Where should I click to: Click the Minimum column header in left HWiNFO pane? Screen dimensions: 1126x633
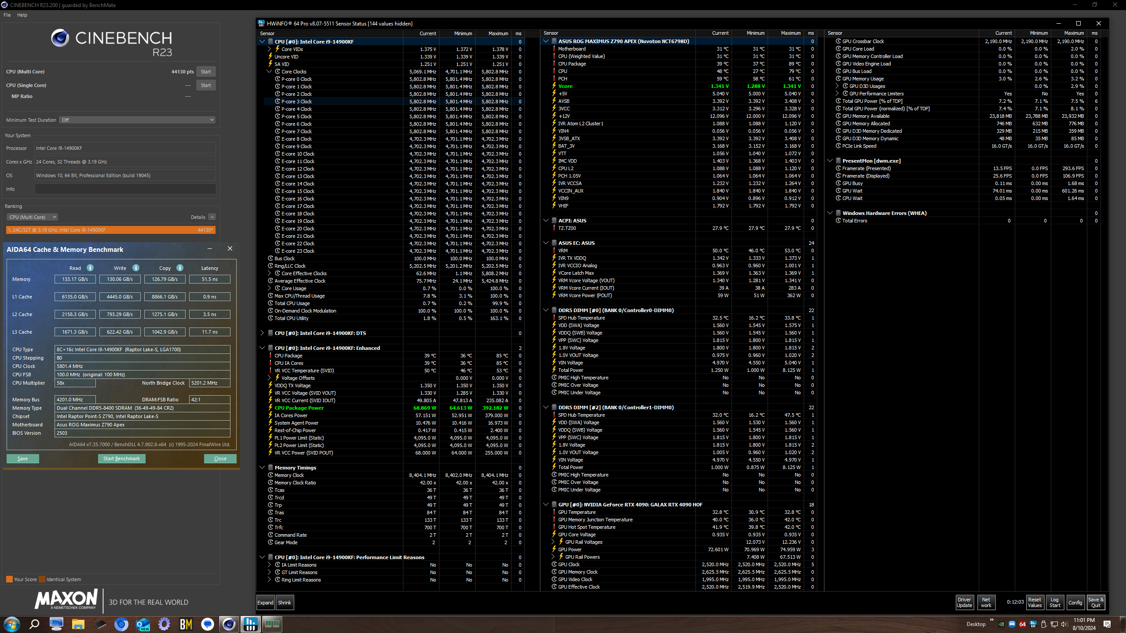[x=463, y=33]
